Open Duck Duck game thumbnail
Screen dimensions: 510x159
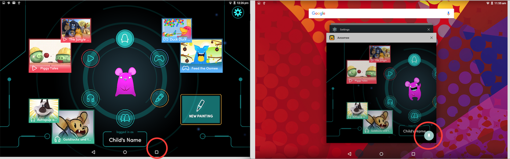[177, 30]
